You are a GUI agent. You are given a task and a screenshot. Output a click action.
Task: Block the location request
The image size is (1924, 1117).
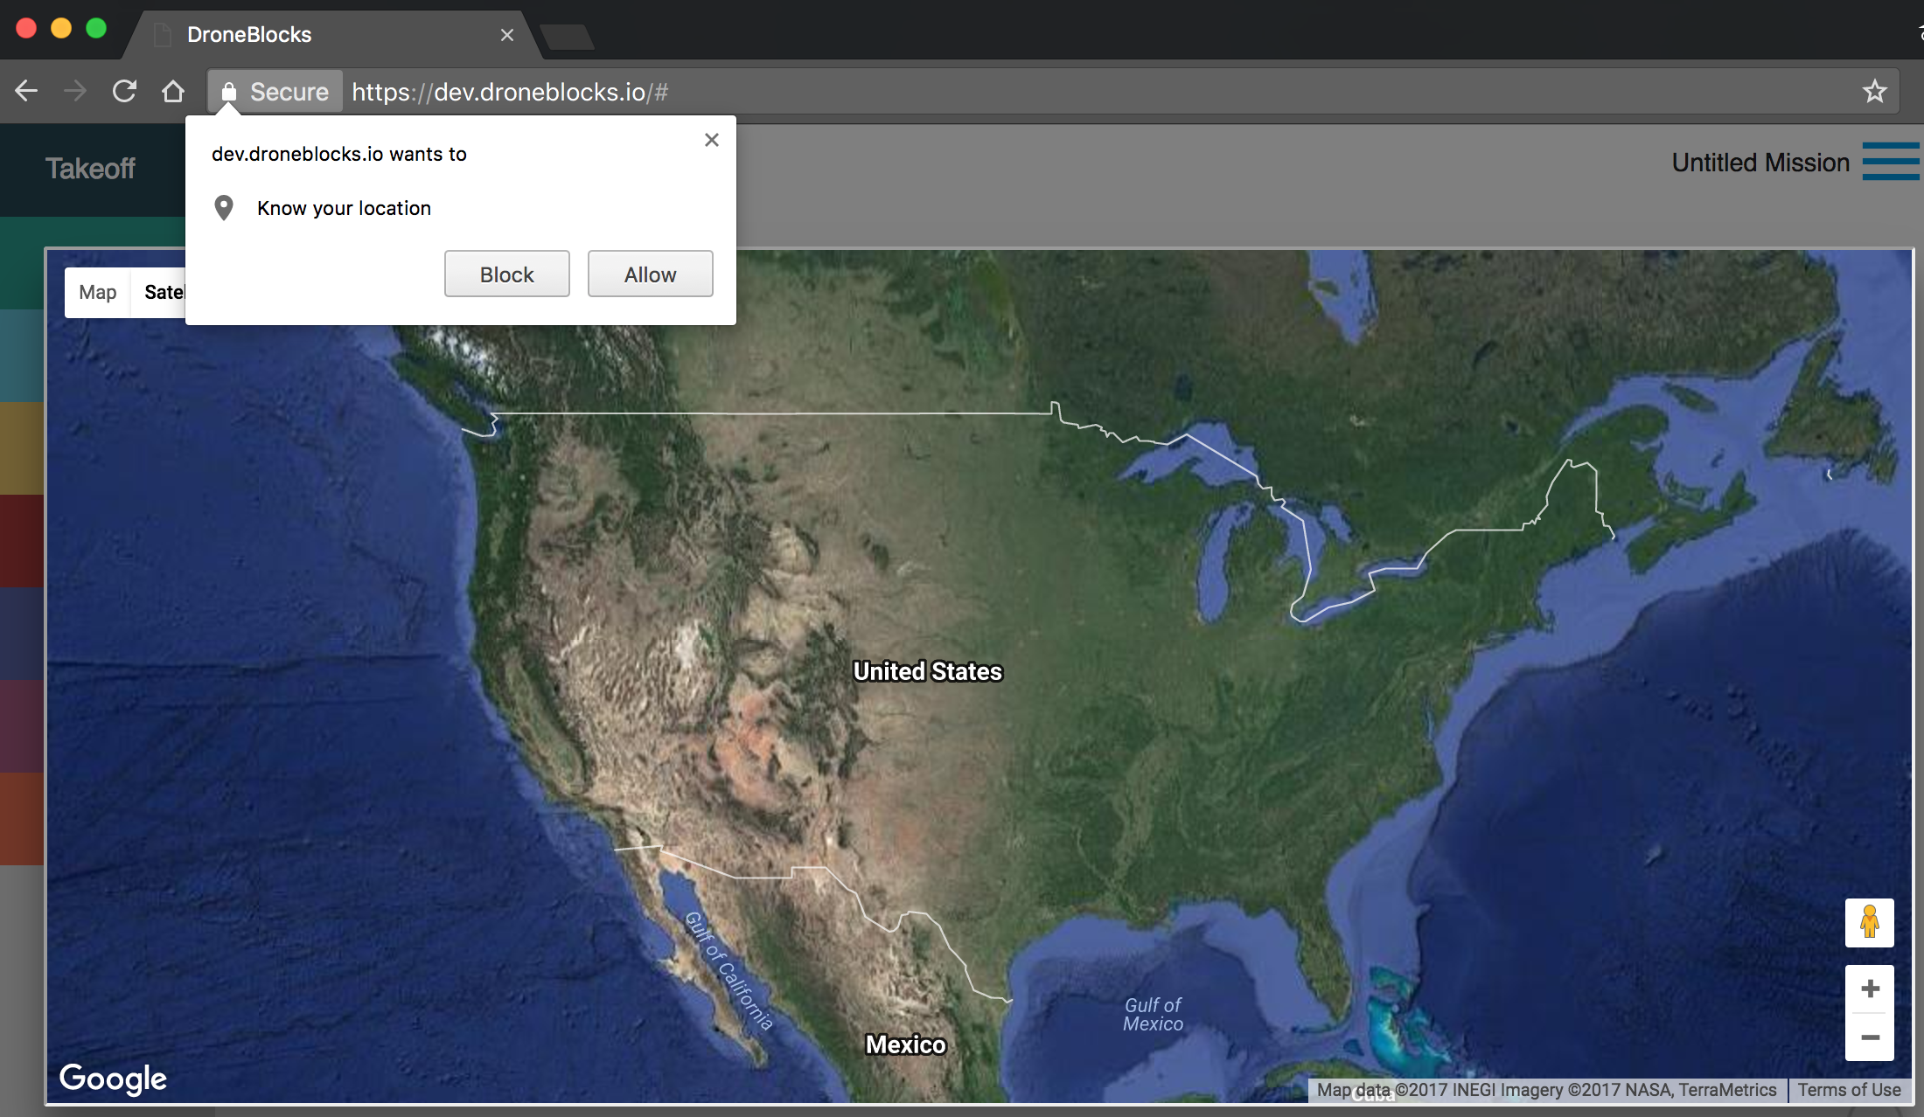[x=507, y=274]
